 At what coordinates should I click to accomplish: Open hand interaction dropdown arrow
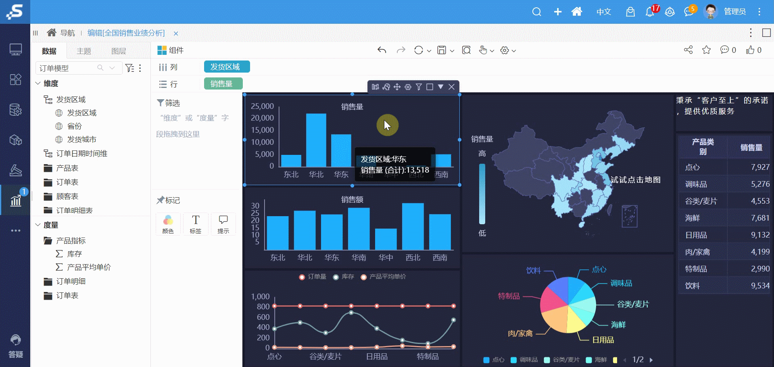pyautogui.click(x=492, y=51)
